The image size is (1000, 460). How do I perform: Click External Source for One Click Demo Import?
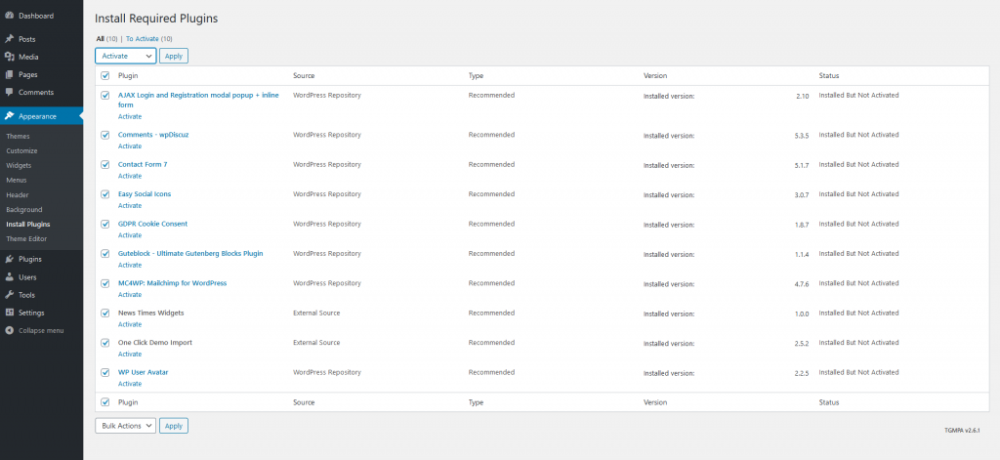coord(316,342)
